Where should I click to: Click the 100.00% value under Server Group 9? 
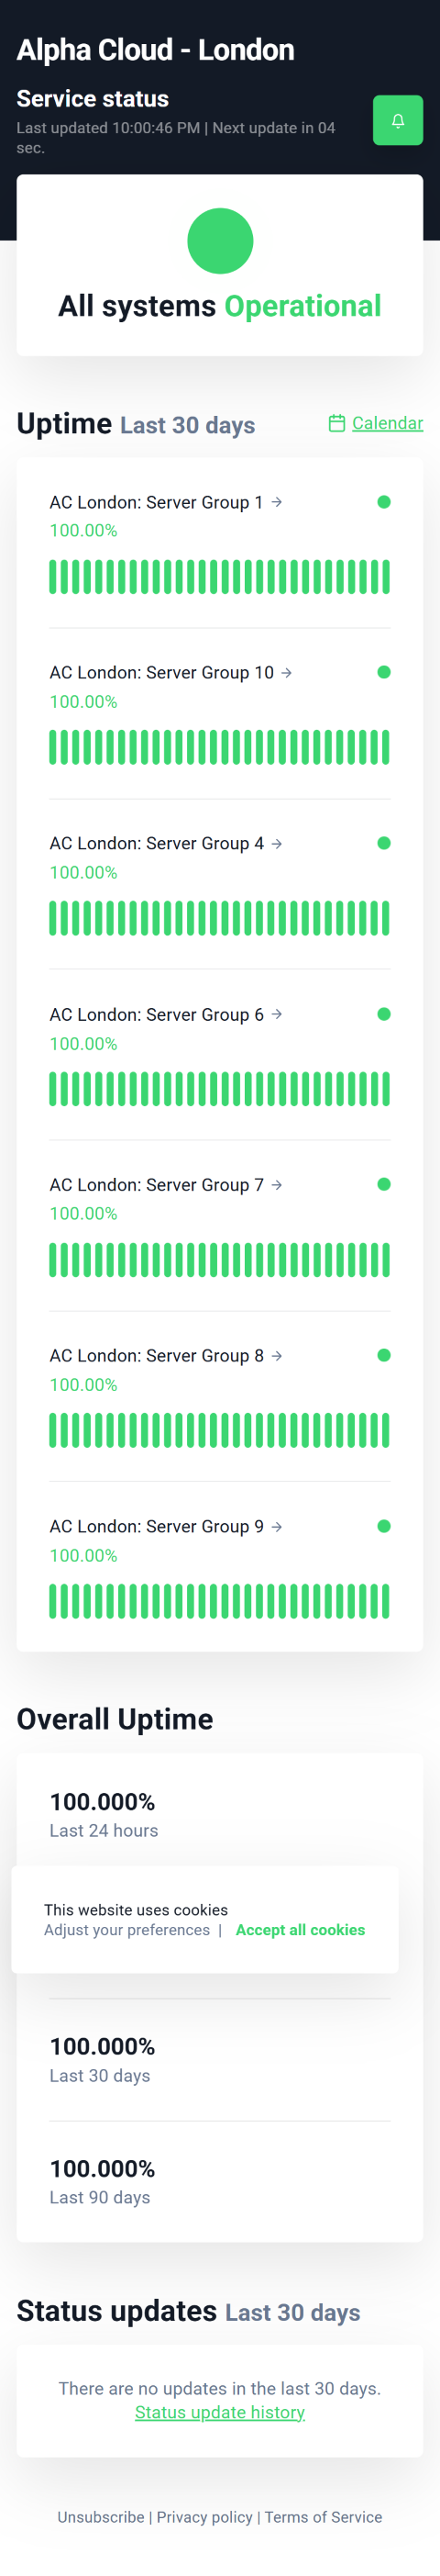(x=83, y=1555)
